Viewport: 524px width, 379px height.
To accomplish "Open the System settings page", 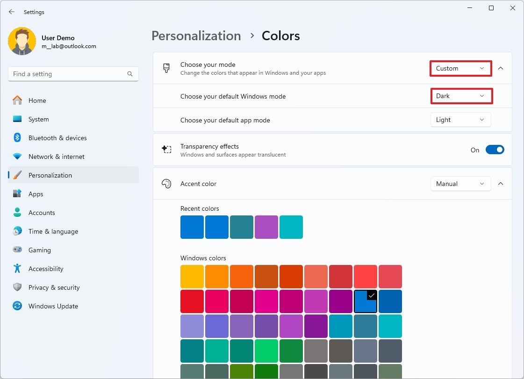I will pyautogui.click(x=38, y=119).
